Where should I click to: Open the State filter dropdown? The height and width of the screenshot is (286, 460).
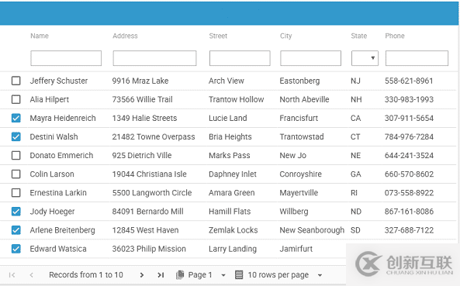point(365,58)
